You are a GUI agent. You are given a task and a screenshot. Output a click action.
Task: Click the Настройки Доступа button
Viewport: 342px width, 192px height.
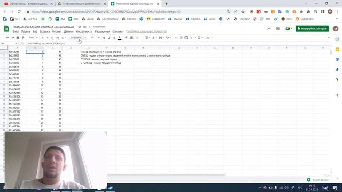pyautogui.click(x=312, y=28)
